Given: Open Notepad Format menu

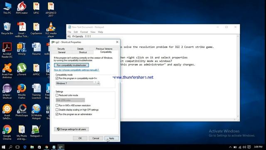Looking at the screenshot, I should point(84,32).
